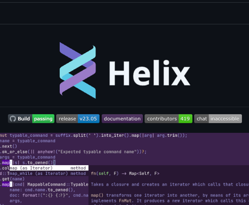Click the 'Helix' wordmark text
The height and width of the screenshot is (205, 249).
click(x=149, y=73)
